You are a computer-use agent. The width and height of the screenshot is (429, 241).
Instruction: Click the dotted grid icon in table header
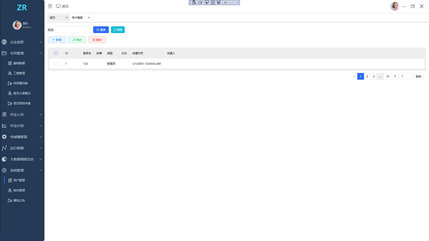coord(56,53)
